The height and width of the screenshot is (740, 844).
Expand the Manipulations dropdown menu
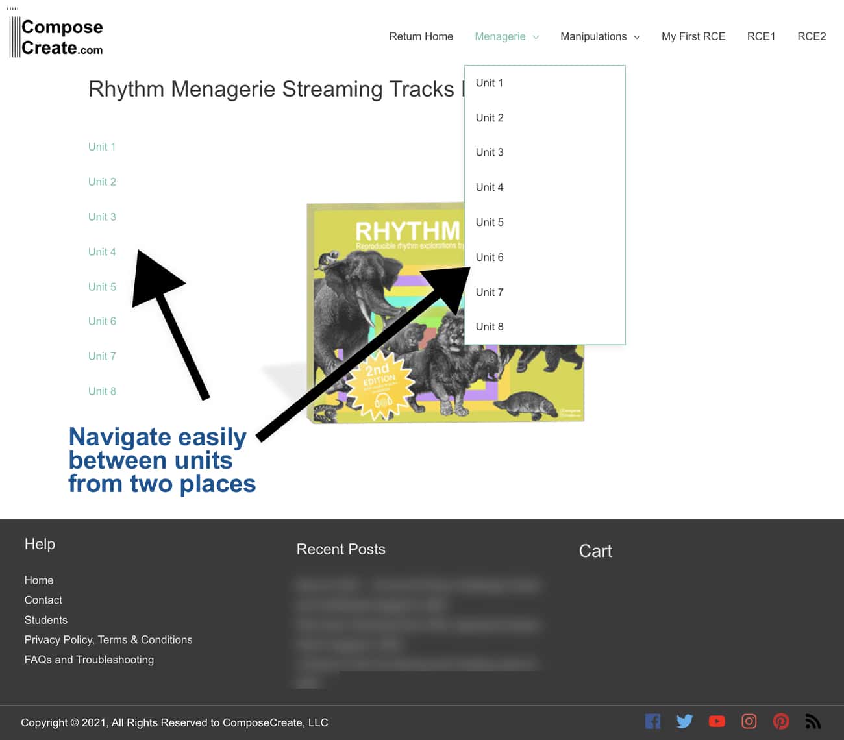[594, 36]
